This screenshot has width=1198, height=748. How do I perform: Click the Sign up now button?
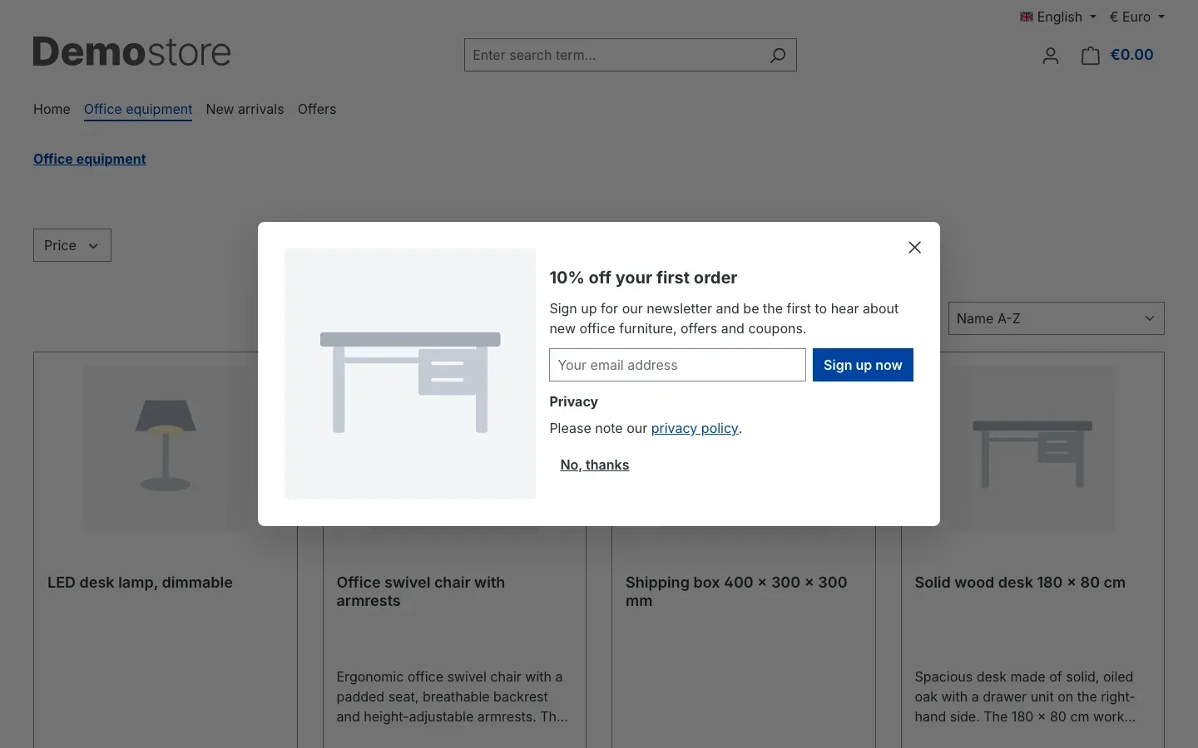pos(863,365)
